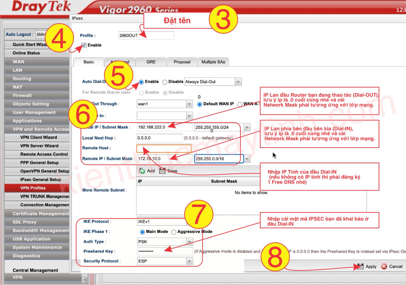Switch to the Proposal tab
The height and width of the screenshot is (285, 406).
[x=182, y=62]
